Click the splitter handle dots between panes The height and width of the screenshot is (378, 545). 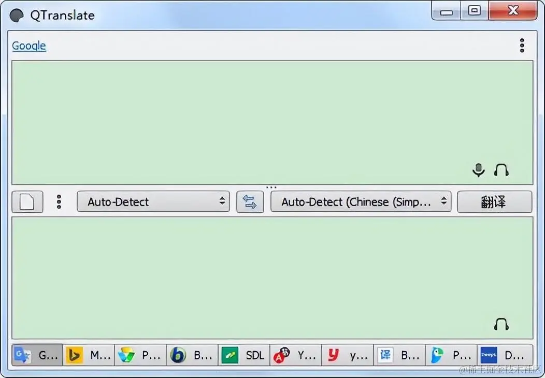coord(271,187)
